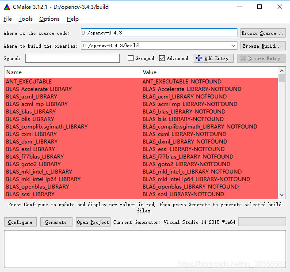The width and height of the screenshot is (290, 272).
Task: Open the Options menu
Action: coord(50,19)
